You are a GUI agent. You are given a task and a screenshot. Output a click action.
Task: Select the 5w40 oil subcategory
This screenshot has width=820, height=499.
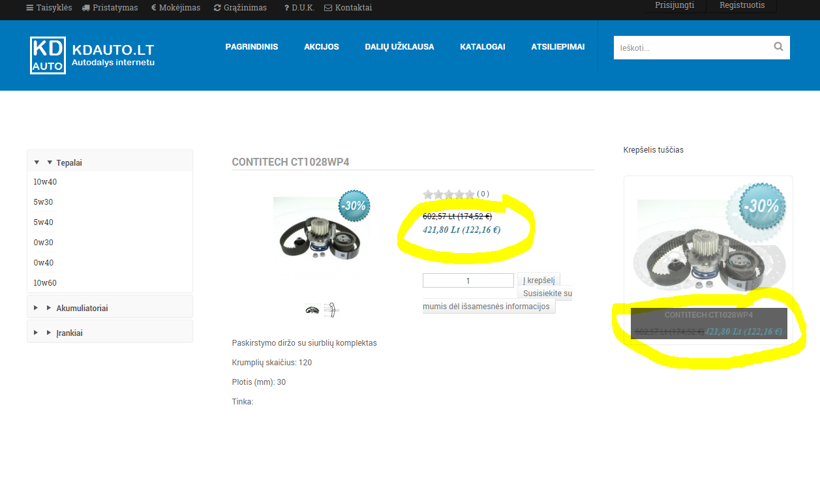point(43,222)
